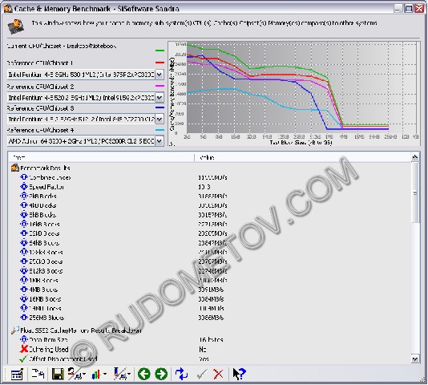The width and height of the screenshot is (428, 385).
Task: Select the 8kB Blocks row
Action: [209, 215]
